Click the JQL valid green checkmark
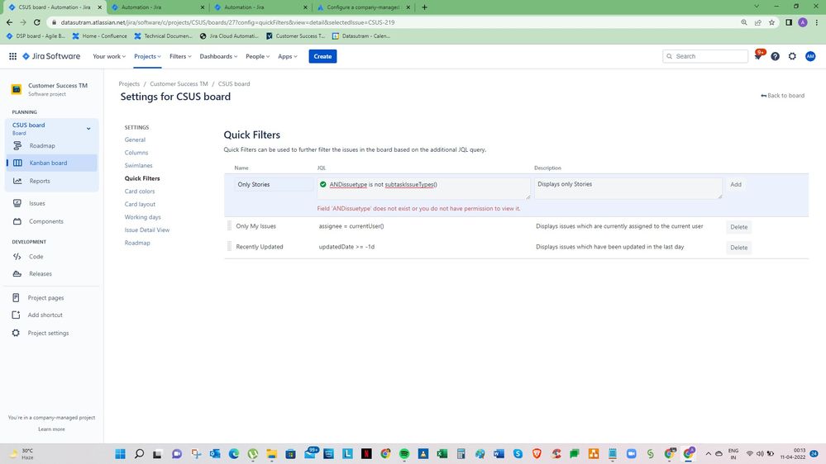826x464 pixels. [x=323, y=185]
